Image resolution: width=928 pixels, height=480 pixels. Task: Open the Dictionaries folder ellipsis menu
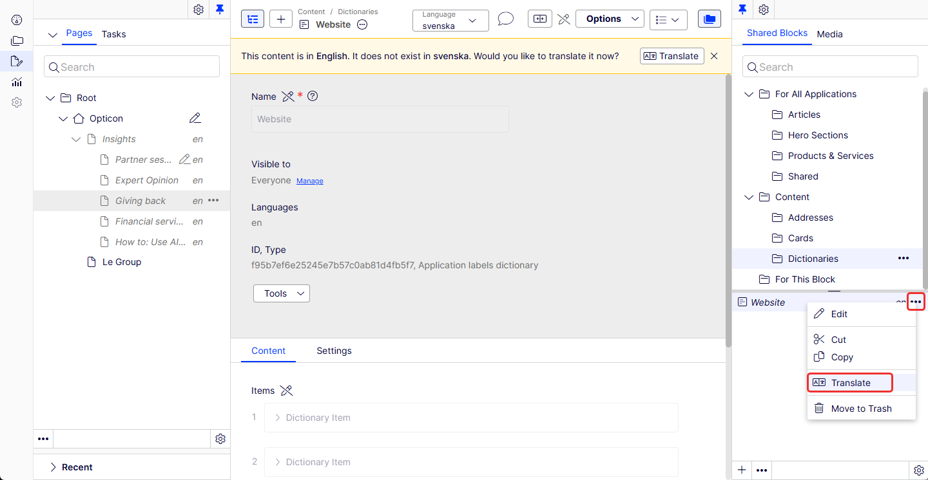point(904,259)
